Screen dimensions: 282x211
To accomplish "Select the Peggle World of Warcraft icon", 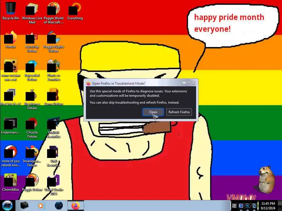I will 54,13.
